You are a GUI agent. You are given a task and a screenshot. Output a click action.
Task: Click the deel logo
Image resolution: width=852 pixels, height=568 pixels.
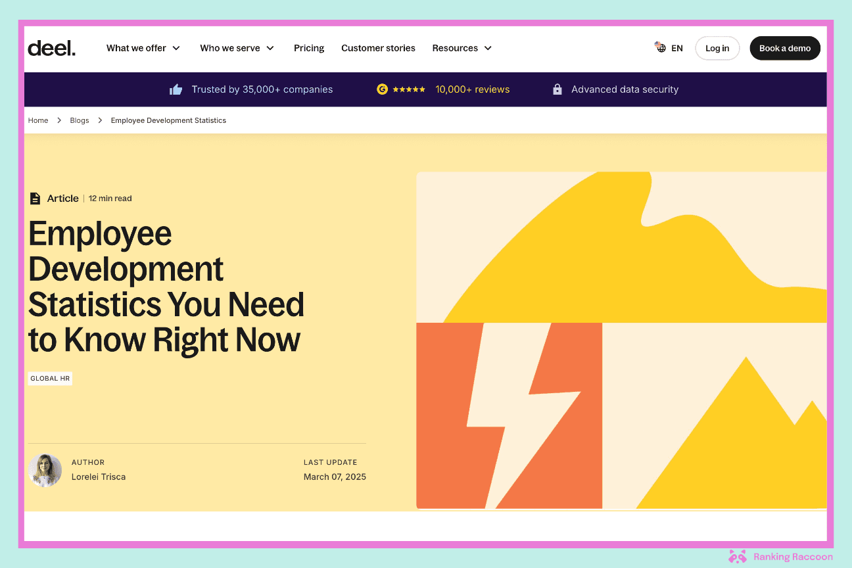52,48
